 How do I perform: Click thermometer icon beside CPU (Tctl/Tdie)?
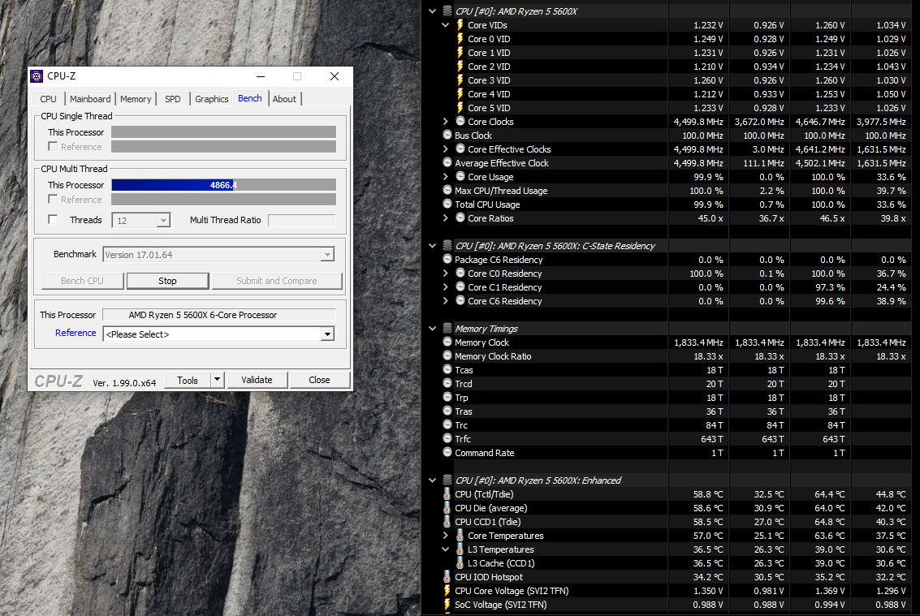(x=447, y=494)
